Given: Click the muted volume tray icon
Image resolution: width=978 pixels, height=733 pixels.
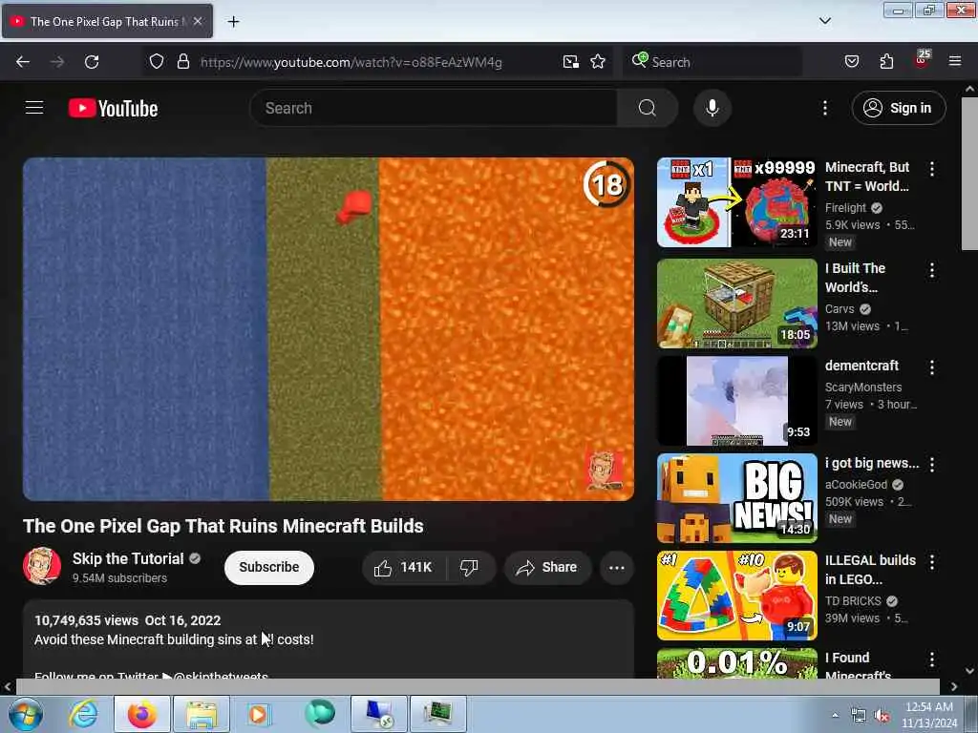Looking at the screenshot, I should click(882, 716).
